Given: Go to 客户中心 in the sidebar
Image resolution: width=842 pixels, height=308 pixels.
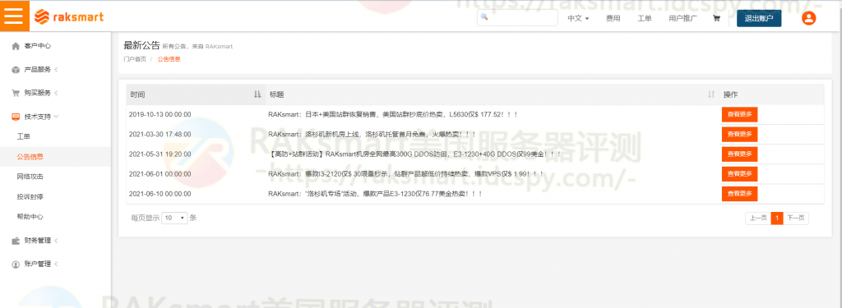Looking at the screenshot, I should pos(38,46).
